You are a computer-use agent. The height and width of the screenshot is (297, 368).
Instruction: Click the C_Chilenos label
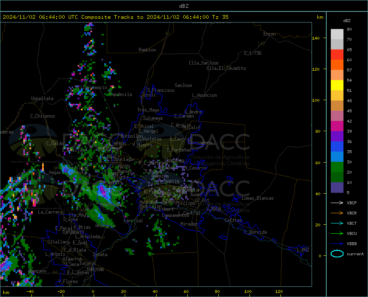tap(43, 116)
